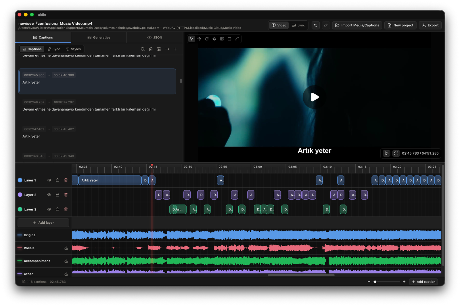Enter fullscreen preview mode
The image size is (460, 306).
point(396,153)
